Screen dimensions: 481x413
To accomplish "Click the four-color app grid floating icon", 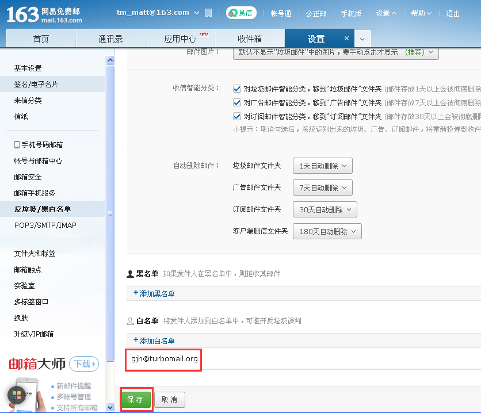I will 16,395.
